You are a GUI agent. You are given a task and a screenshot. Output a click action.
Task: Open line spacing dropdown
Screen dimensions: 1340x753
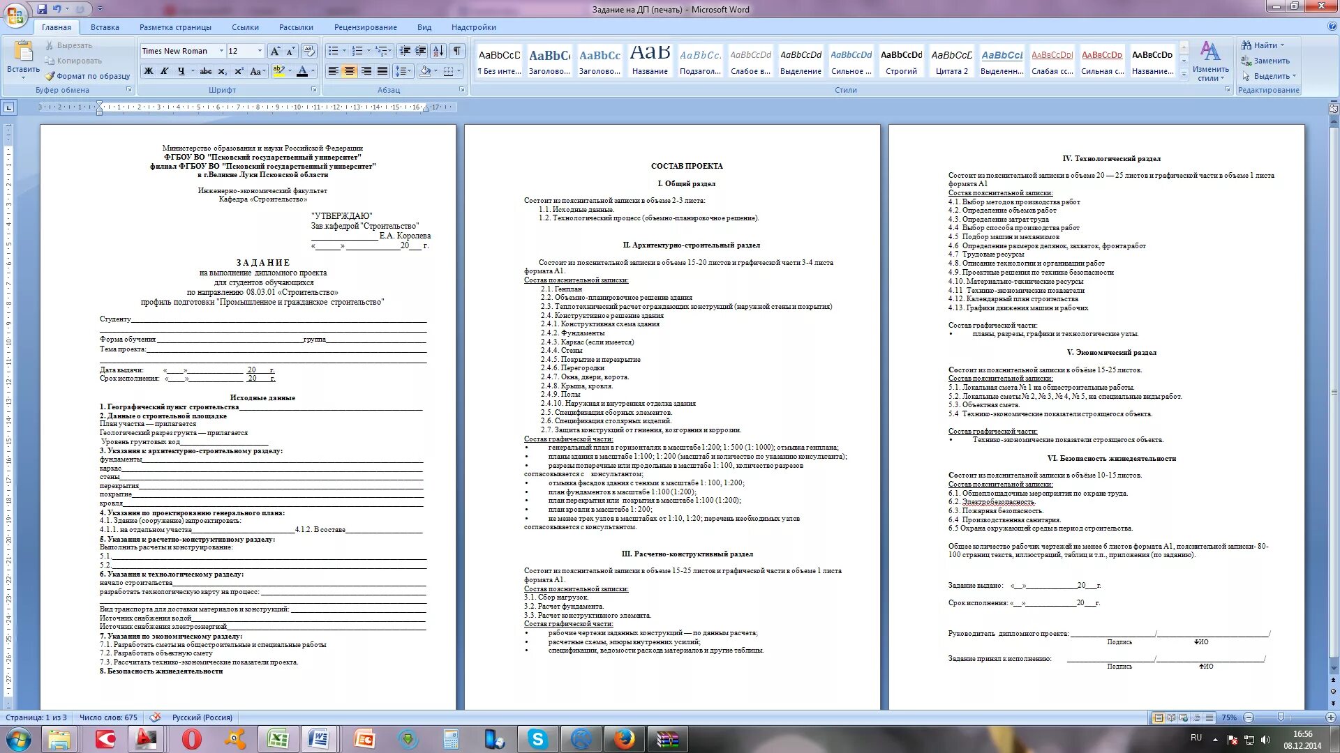click(403, 71)
